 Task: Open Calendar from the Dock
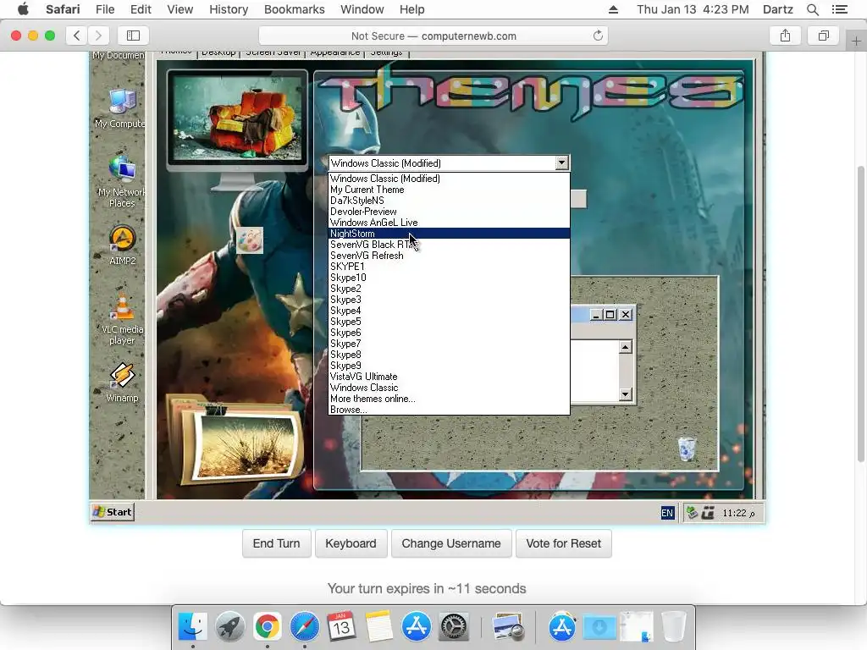(341, 627)
